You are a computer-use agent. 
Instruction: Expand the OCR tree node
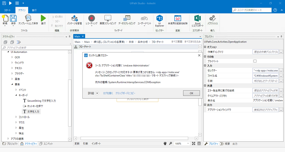[x=12, y=57]
